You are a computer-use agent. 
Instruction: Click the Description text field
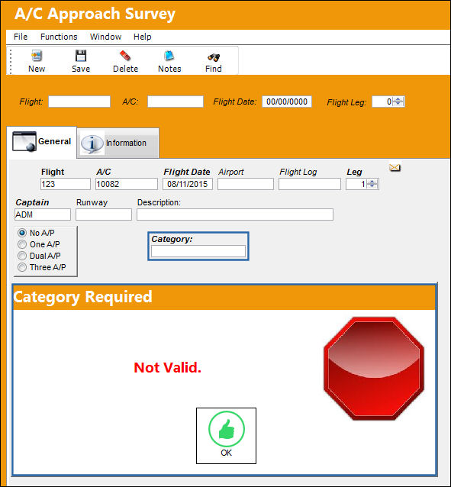235,214
